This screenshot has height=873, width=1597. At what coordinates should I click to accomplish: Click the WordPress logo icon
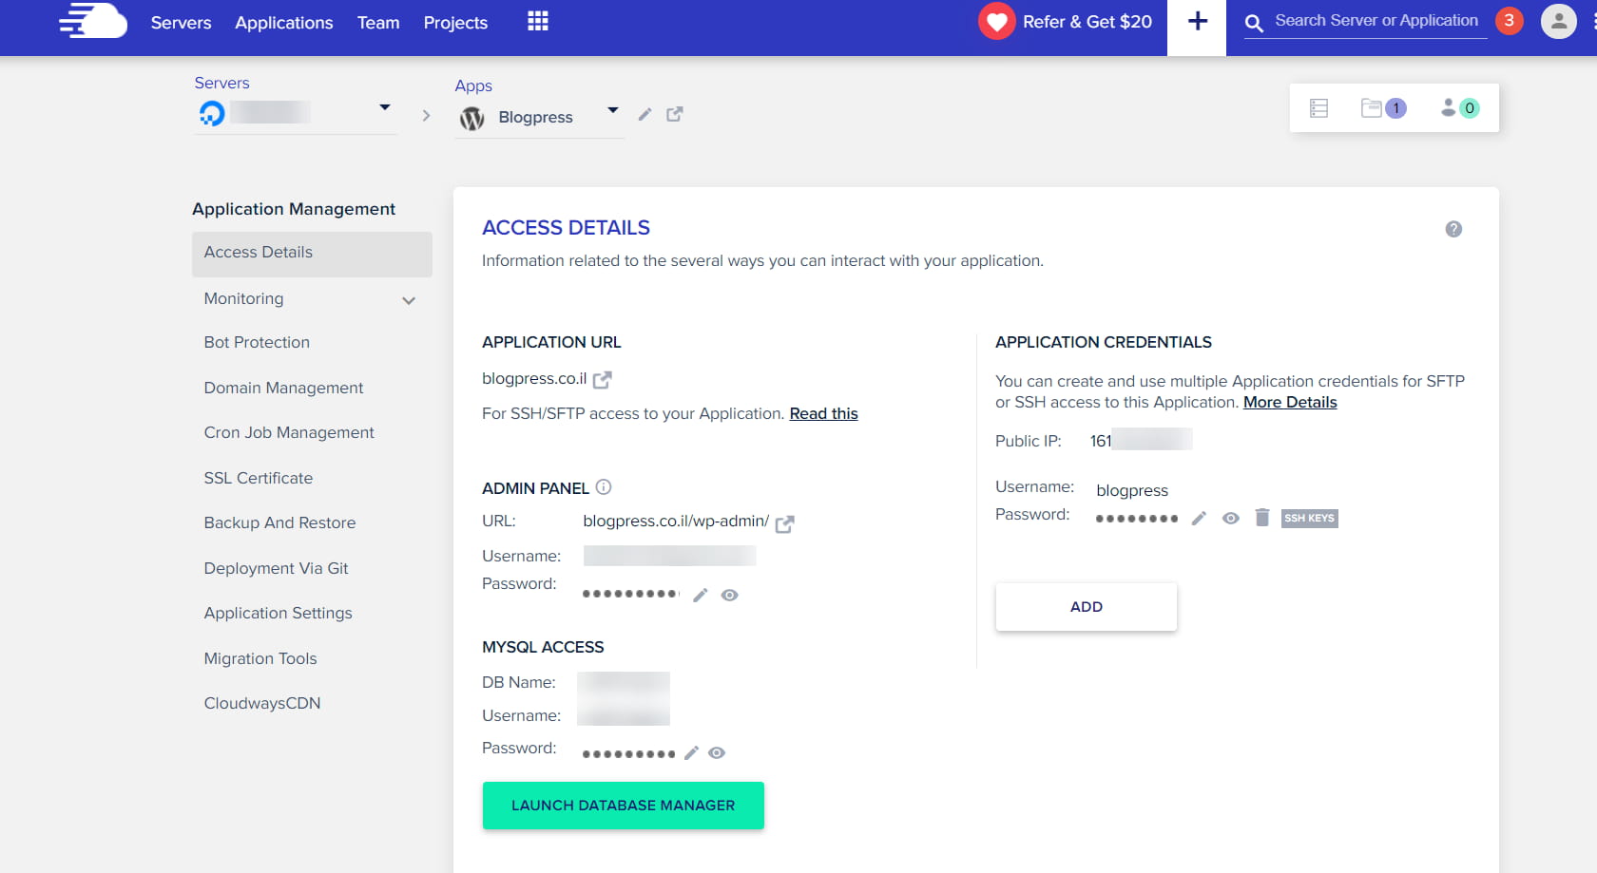[472, 118]
